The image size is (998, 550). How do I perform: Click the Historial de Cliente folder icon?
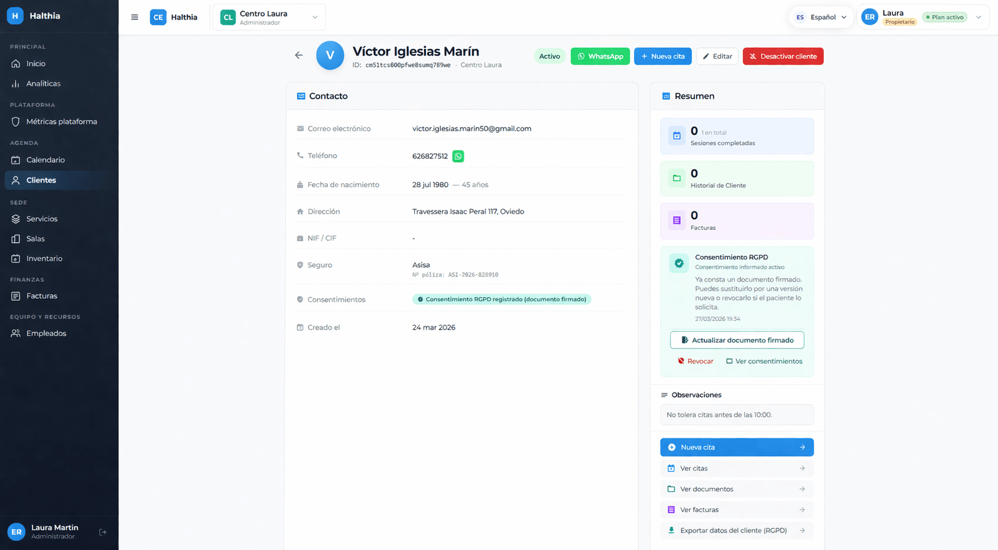pos(677,178)
